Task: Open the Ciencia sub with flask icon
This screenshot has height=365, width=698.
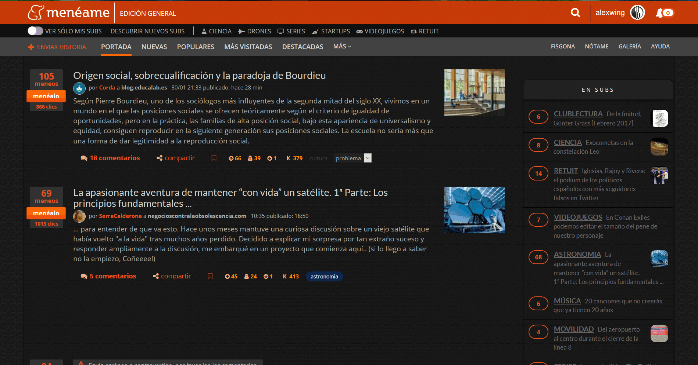Action: pos(216,31)
